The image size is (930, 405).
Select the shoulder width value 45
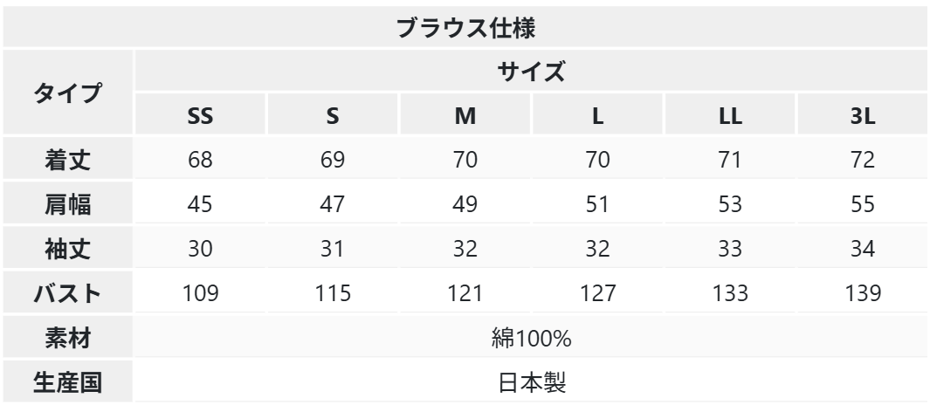click(200, 204)
